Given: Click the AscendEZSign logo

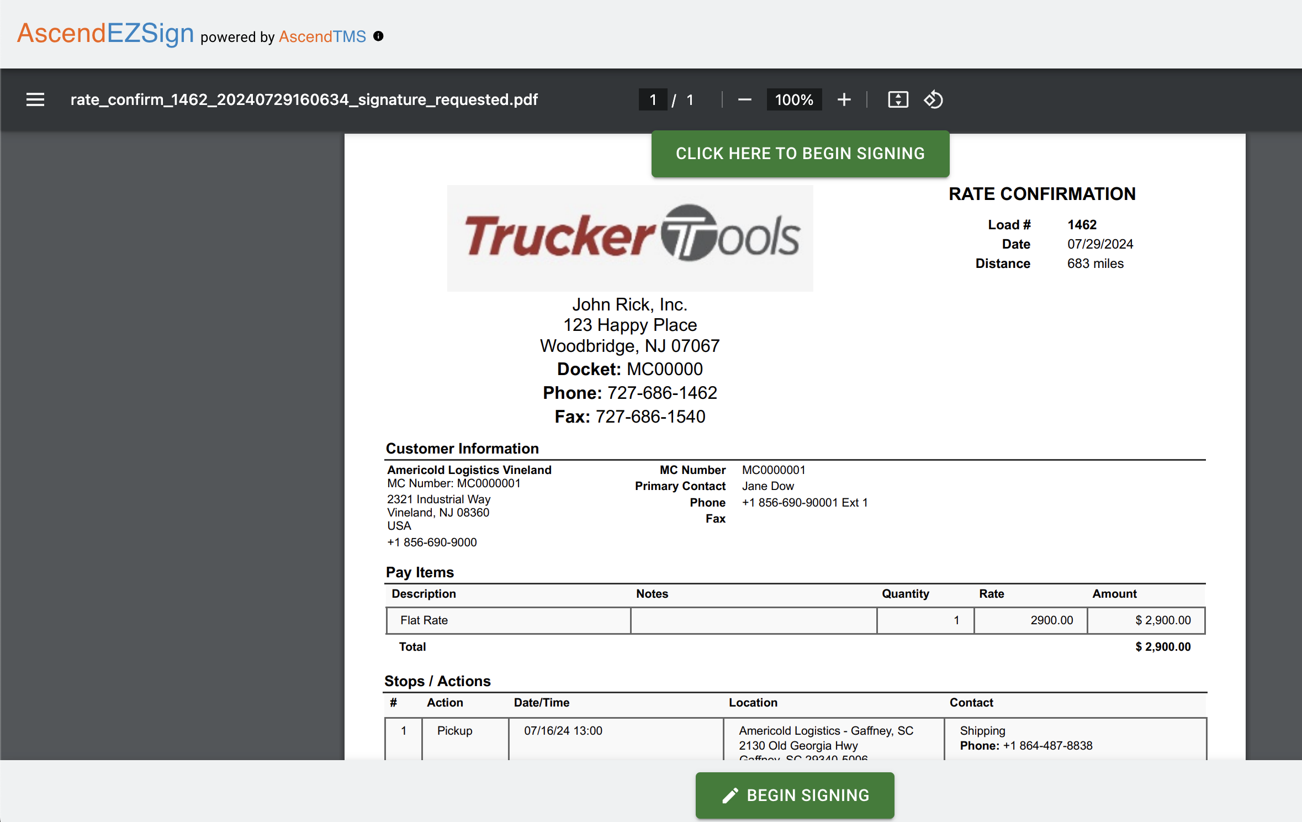Looking at the screenshot, I should [105, 33].
